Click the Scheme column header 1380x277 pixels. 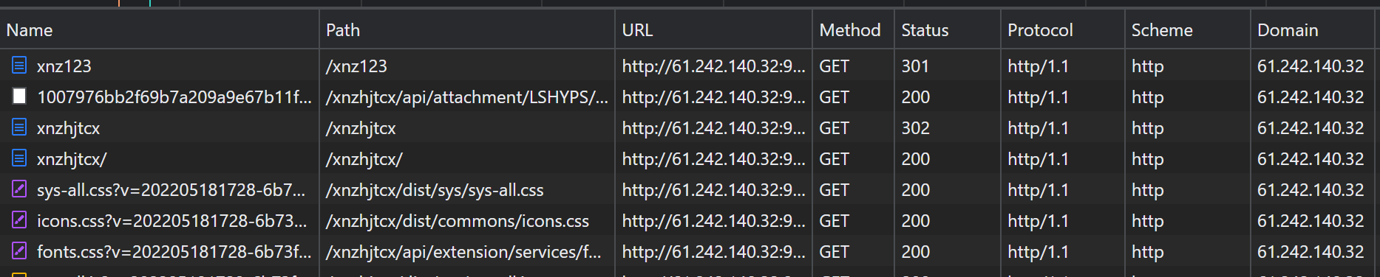tap(1162, 30)
